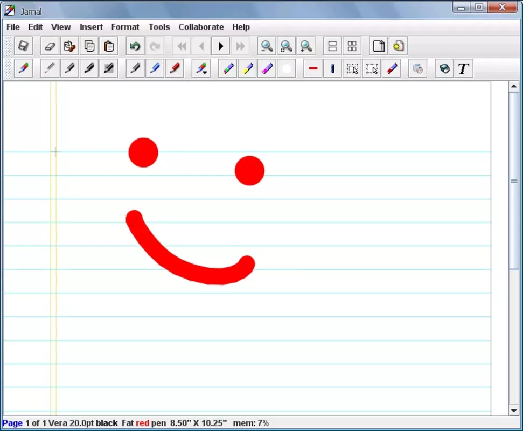Click the greyed Redo arrow
This screenshot has width=523, height=431.
(x=155, y=46)
